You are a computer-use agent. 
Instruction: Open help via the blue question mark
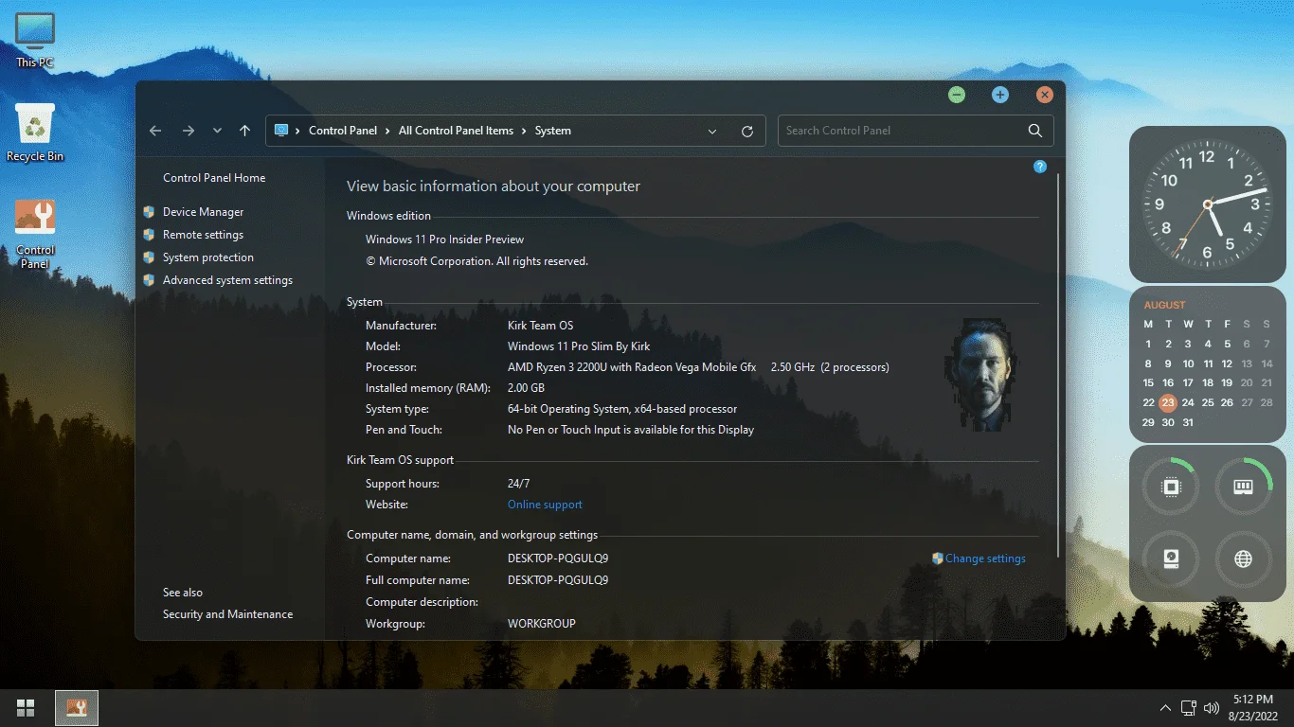1040,167
